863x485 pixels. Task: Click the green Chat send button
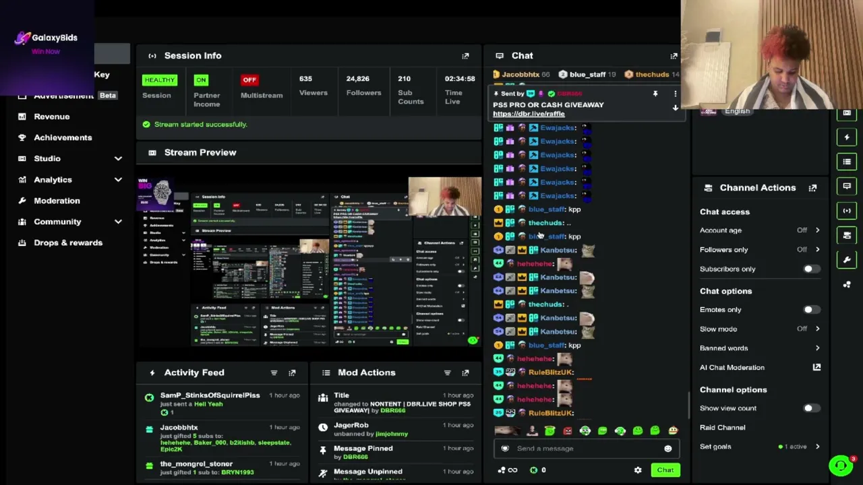[x=665, y=470]
